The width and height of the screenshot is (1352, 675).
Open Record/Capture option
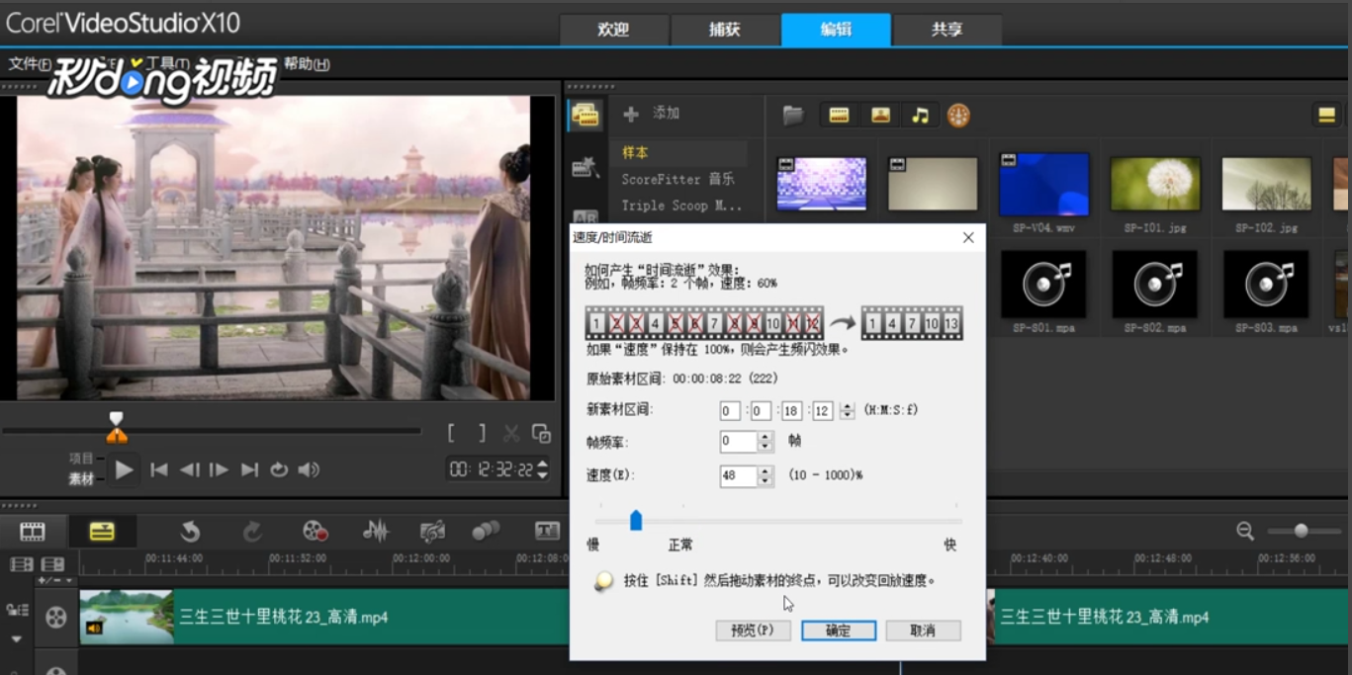pyautogui.click(x=315, y=532)
